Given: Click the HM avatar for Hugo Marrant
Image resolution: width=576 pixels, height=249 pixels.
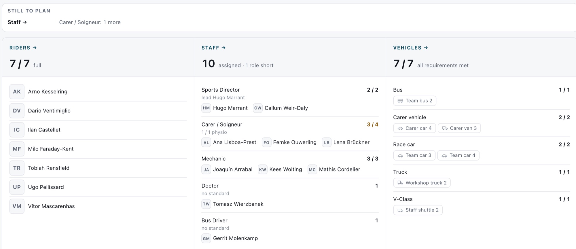Looking at the screenshot, I should 206,108.
